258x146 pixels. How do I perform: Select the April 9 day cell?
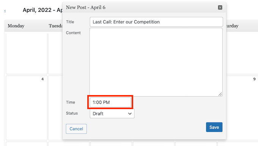coord(242,108)
